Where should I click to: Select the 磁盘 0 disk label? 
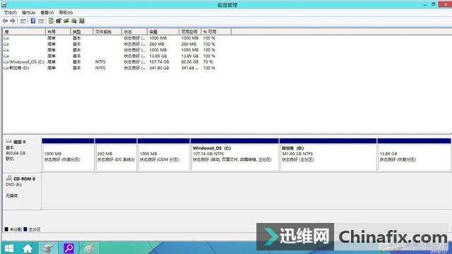tap(22, 154)
